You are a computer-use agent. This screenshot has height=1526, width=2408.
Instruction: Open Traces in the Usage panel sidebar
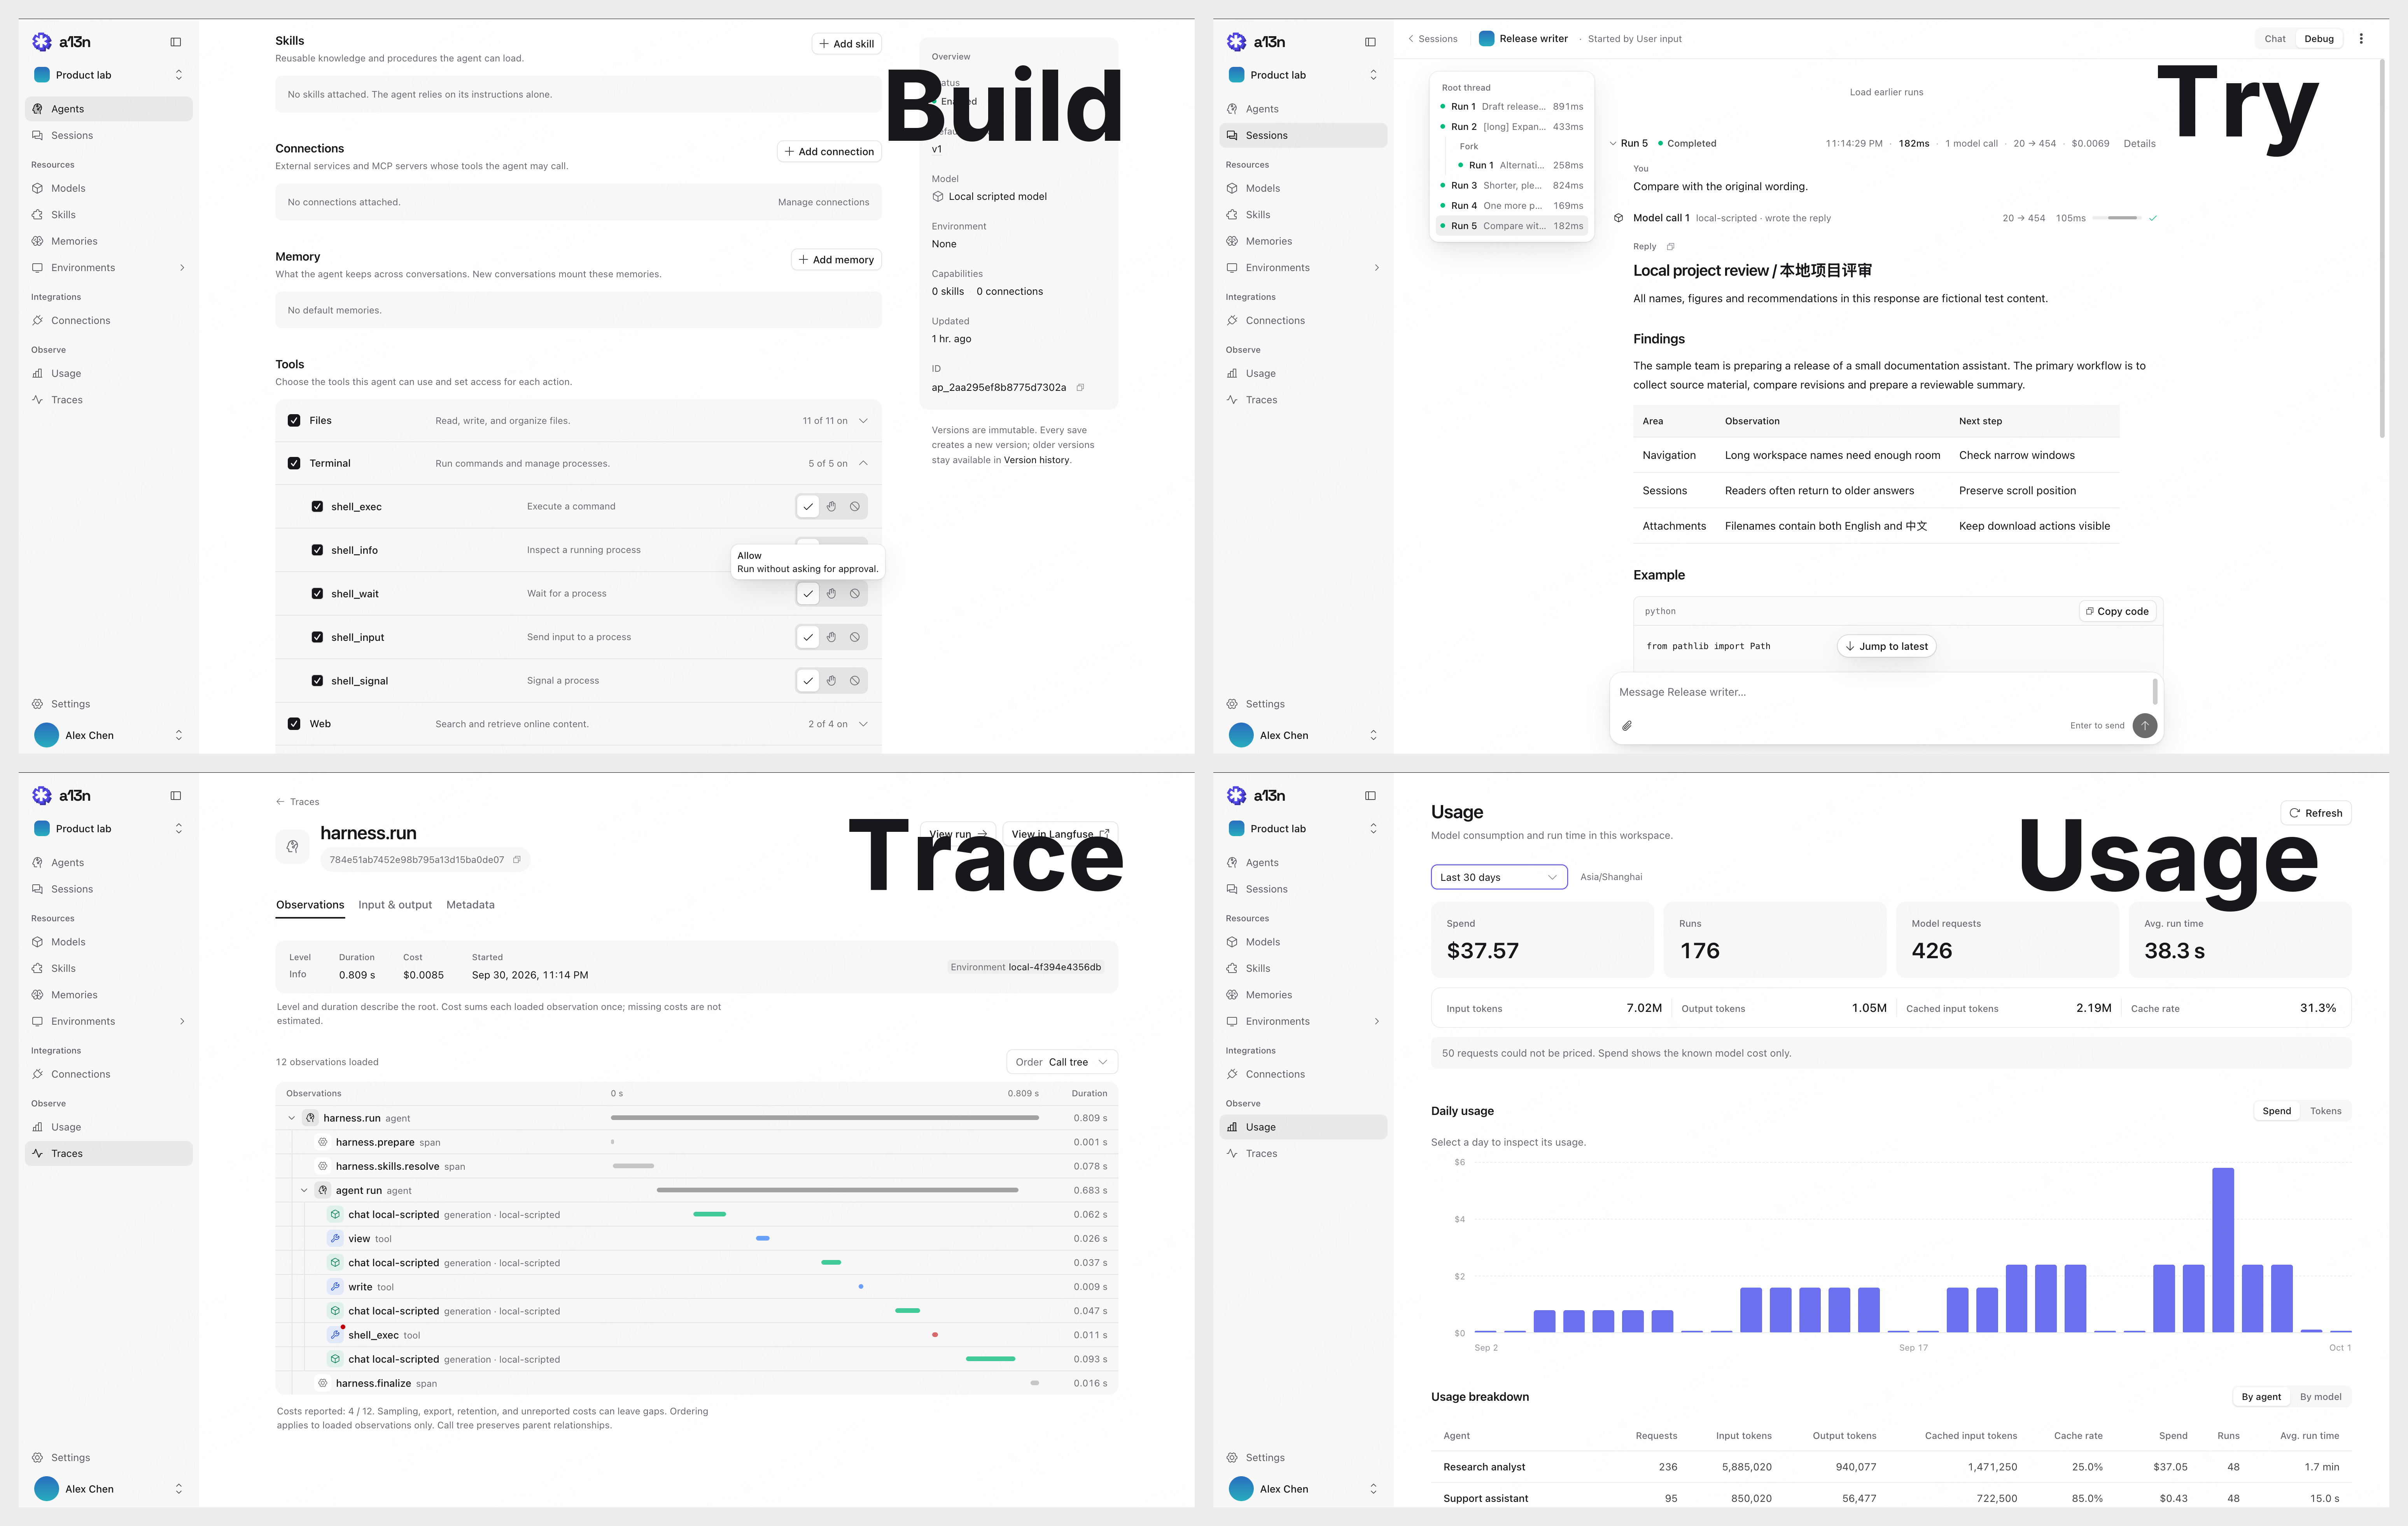[x=1303, y=1154]
